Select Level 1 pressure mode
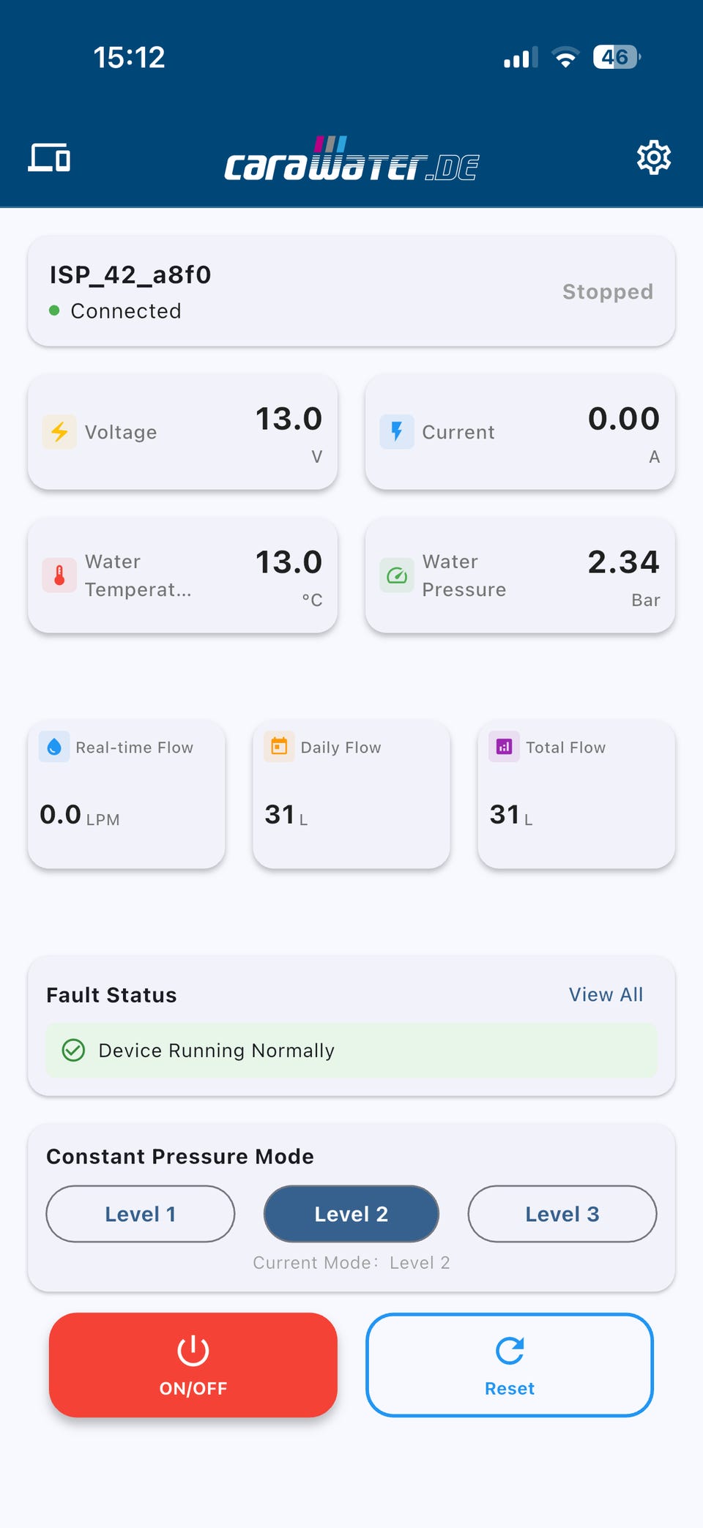Screen dimensions: 703x1528 (141, 1214)
